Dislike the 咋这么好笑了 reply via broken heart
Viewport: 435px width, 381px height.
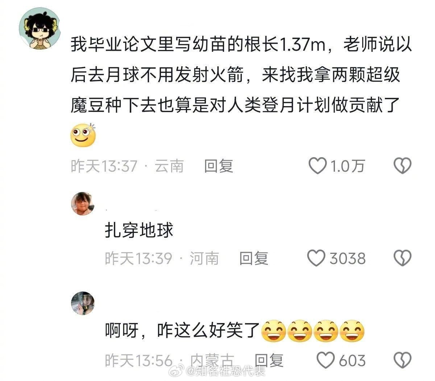[x=402, y=360]
